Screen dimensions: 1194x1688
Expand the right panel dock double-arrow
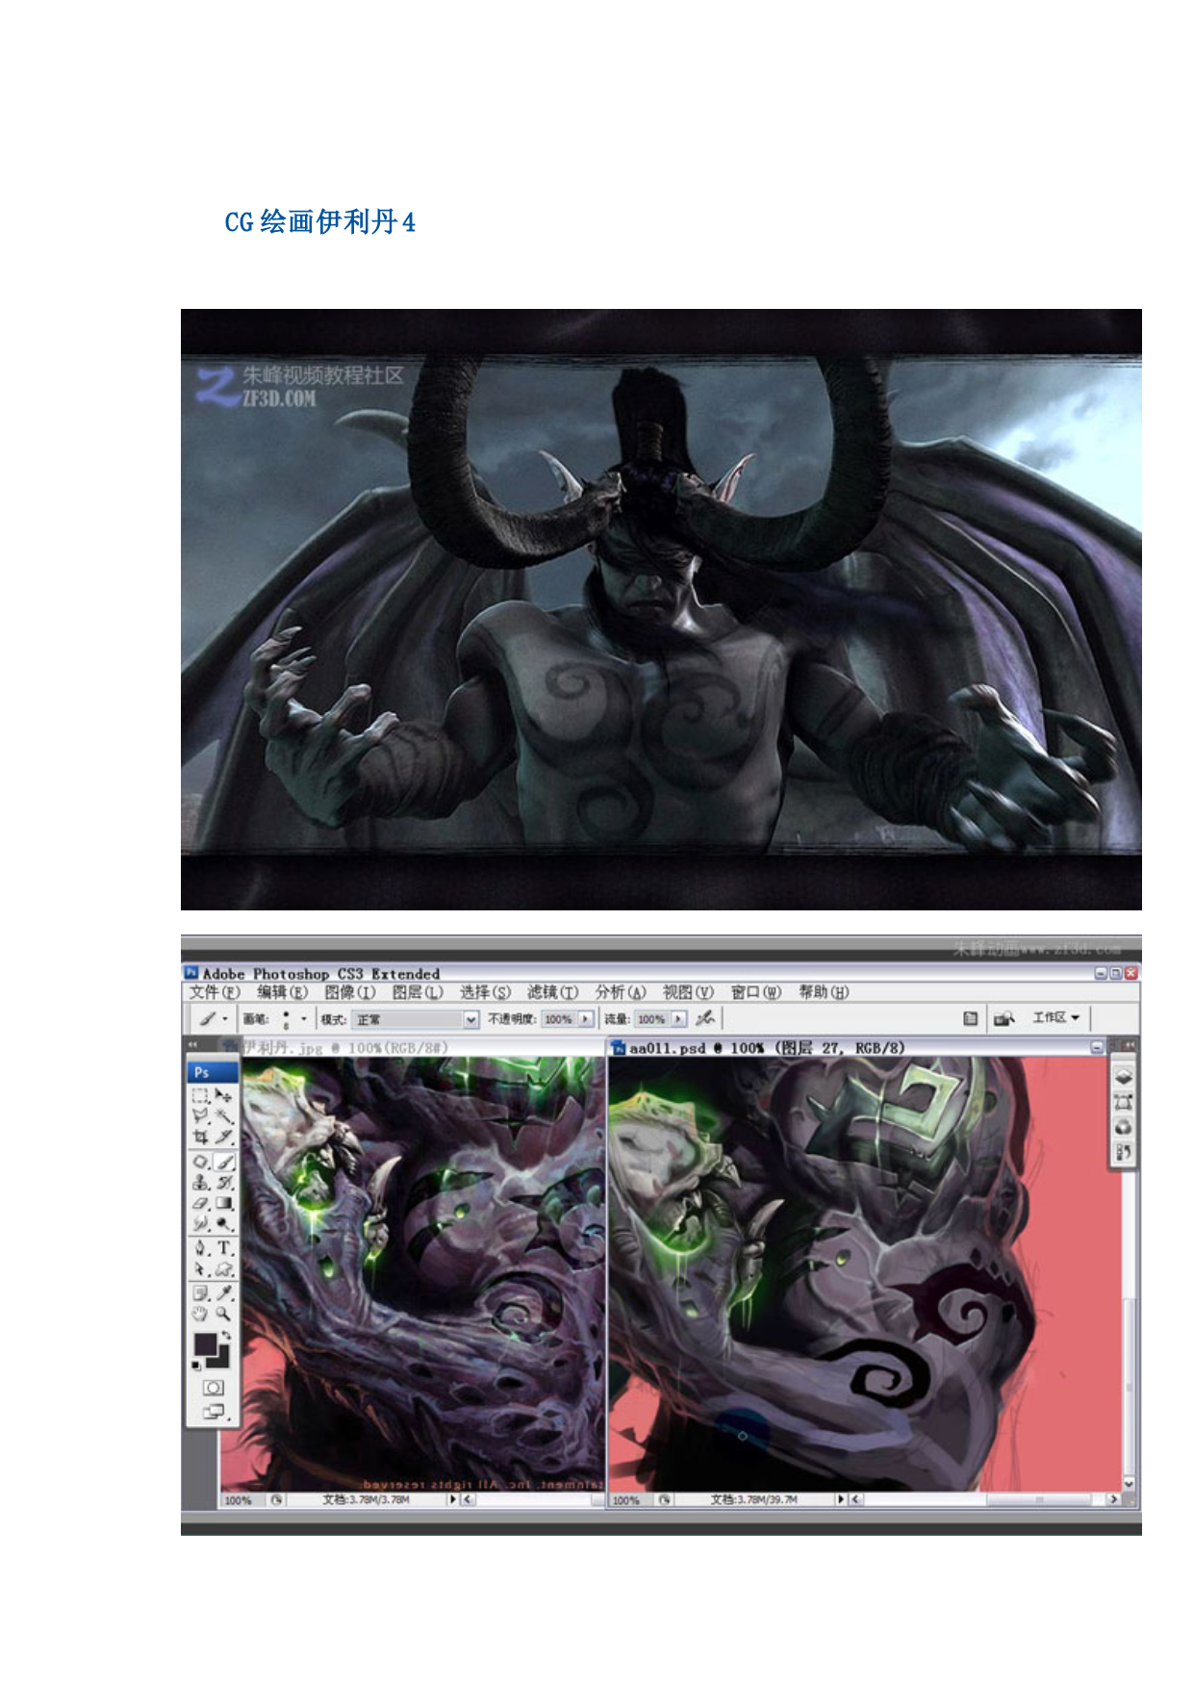(x=1130, y=1045)
